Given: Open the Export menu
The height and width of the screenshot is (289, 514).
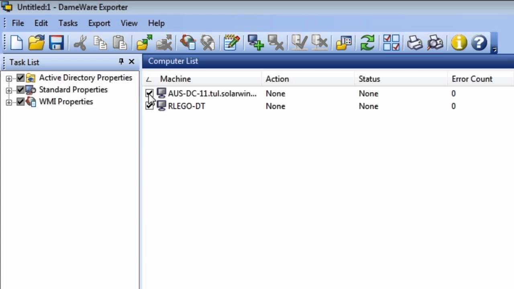Looking at the screenshot, I should [x=99, y=23].
